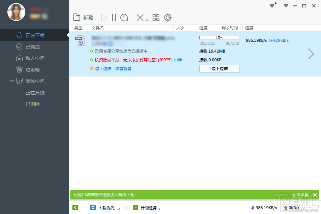321x214 pixels.
Task: Open 正在离线 sub-item
Action: [x=35, y=93]
